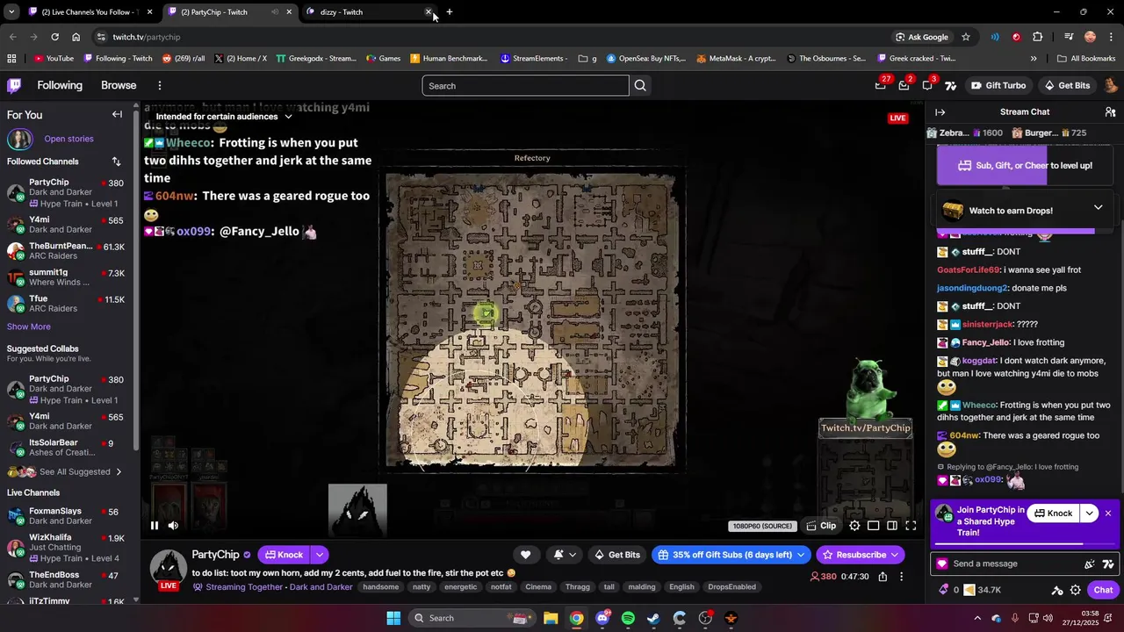Open a new browser tab
Screen dimensions: 1124x632
449,12
